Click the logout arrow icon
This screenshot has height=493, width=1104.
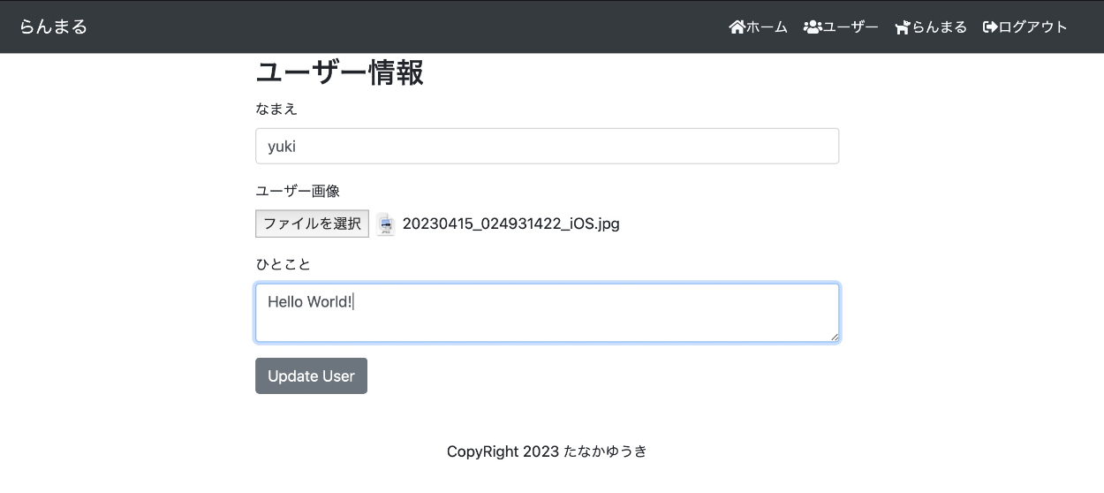990,27
